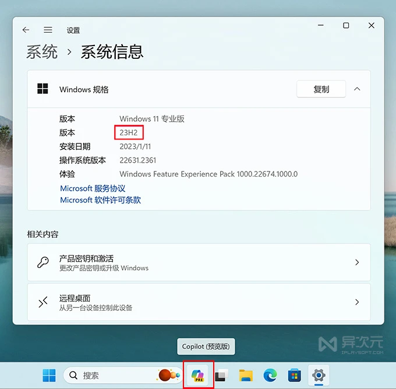
Task: Click the Settings gear on taskbar
Action: 319,376
